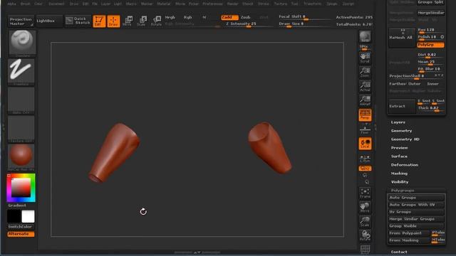Expand the Visibility subpalette
Viewport: 456px width, 256px height.
(400, 182)
